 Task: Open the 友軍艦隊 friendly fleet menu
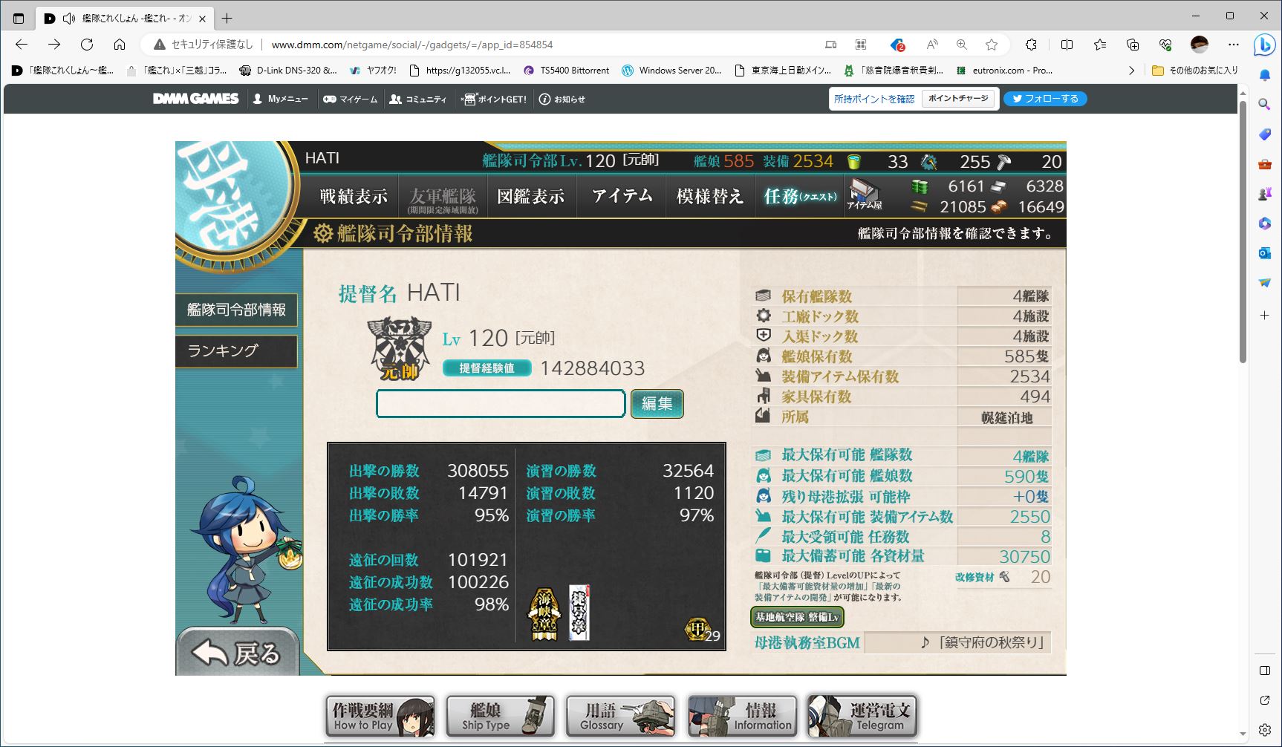pyautogui.click(x=443, y=196)
